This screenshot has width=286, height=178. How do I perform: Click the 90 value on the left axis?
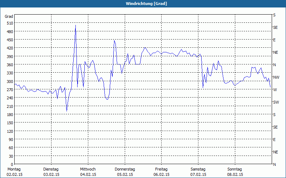(11, 140)
